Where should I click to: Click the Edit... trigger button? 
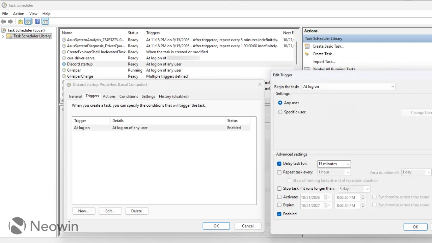coord(110,211)
